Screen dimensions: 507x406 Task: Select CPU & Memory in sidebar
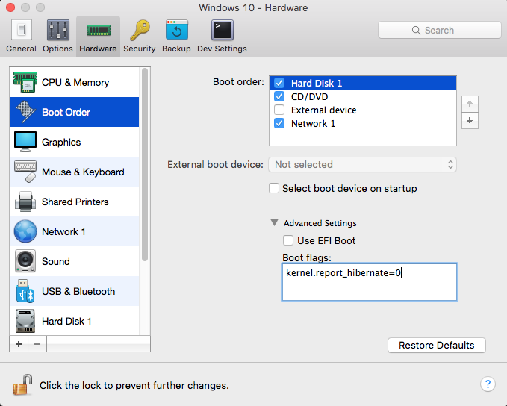[x=75, y=82]
